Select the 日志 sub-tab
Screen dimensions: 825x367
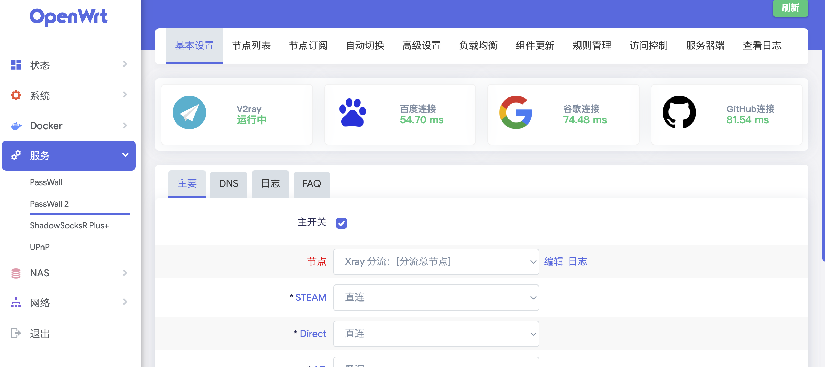click(x=270, y=184)
